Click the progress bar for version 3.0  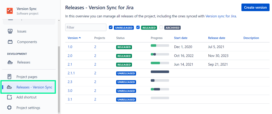(160, 89)
